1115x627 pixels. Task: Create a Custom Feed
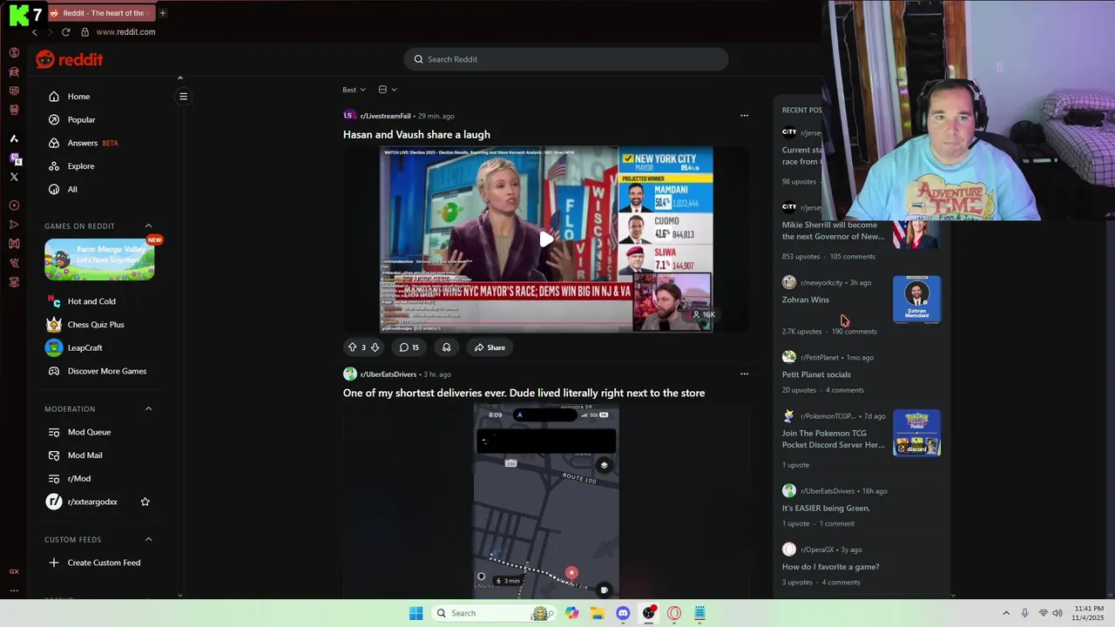coord(104,563)
